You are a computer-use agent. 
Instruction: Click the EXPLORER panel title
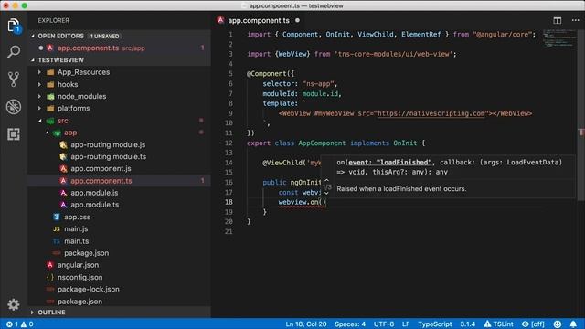click(53, 20)
